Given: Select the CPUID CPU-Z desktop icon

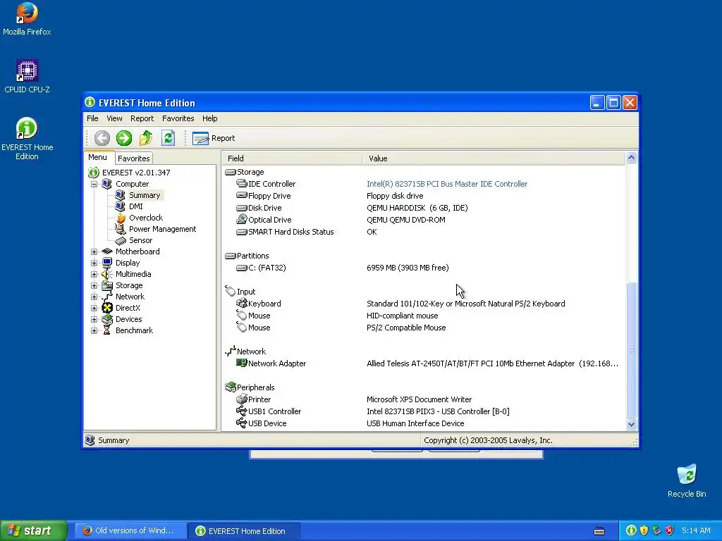Looking at the screenshot, I should (27, 76).
